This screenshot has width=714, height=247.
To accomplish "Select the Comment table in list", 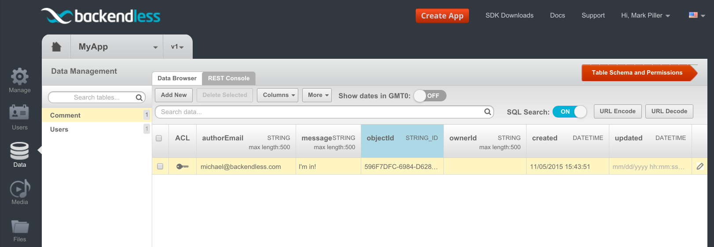I will (x=96, y=115).
